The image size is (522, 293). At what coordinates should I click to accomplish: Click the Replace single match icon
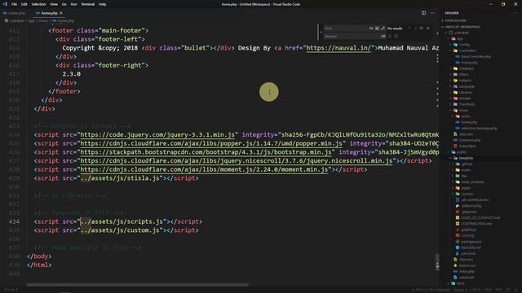coord(390,36)
